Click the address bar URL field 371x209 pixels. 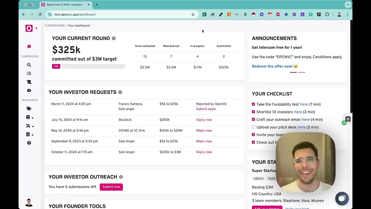pyautogui.click(x=122, y=15)
